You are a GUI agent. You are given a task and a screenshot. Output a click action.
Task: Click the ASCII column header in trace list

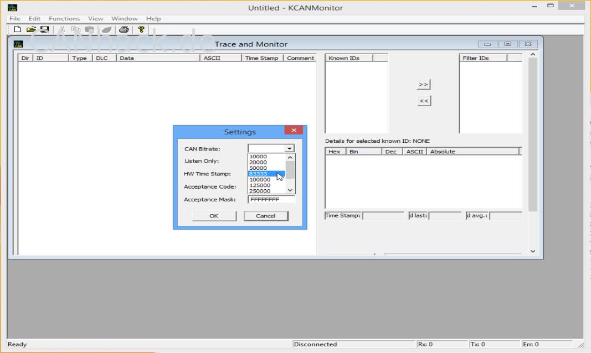tap(220, 58)
